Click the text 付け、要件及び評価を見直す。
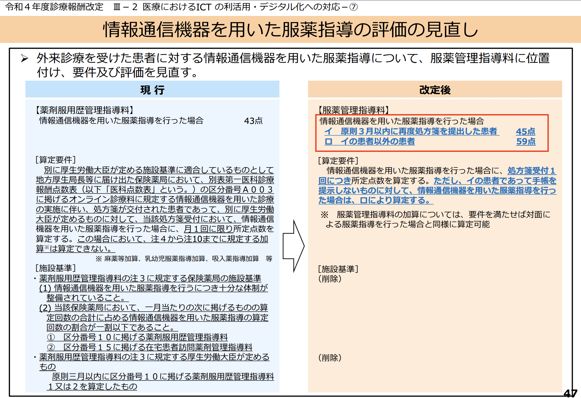This screenshot has width=581, height=398. pyautogui.click(x=118, y=72)
